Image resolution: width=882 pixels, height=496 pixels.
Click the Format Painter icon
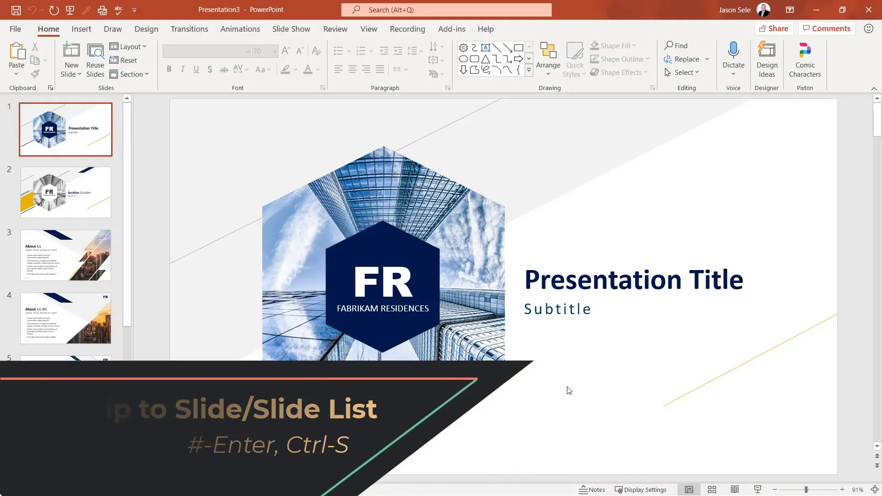pos(35,73)
